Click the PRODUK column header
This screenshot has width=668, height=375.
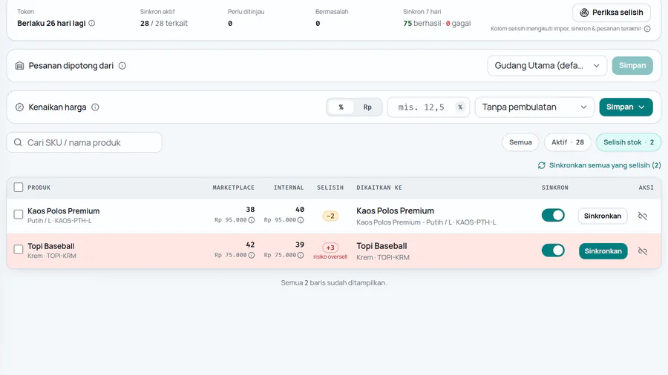(x=39, y=187)
